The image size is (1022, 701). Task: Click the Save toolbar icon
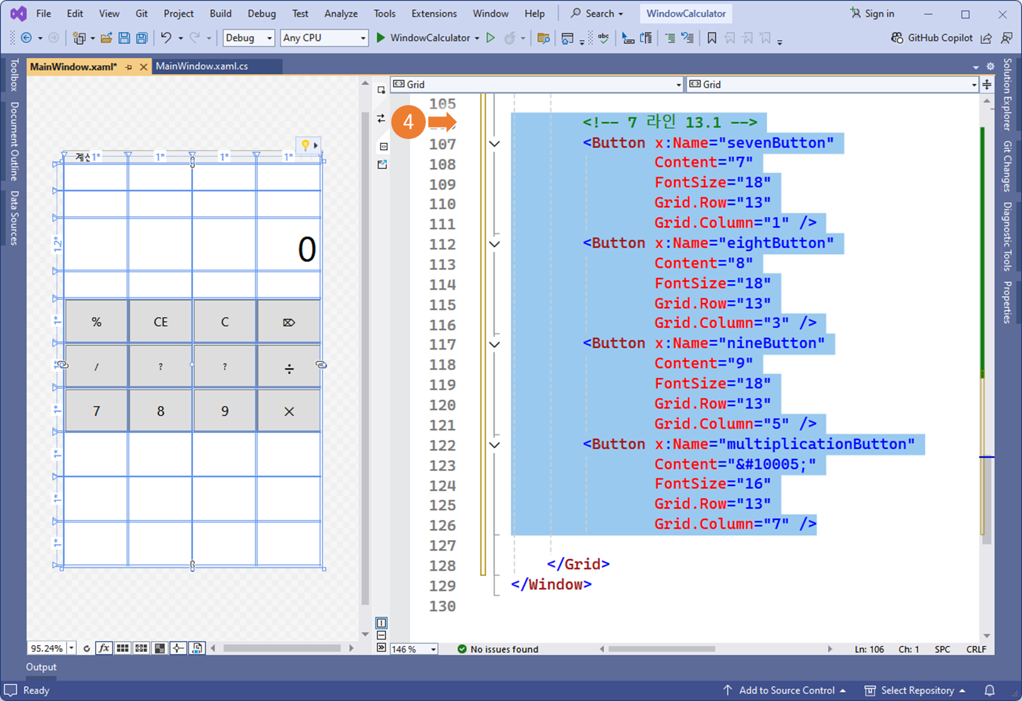tap(124, 38)
